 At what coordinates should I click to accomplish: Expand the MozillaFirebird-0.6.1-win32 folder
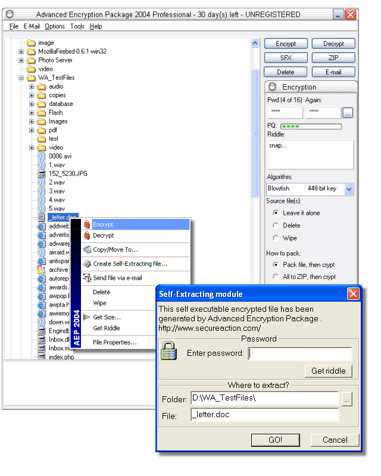21,52
